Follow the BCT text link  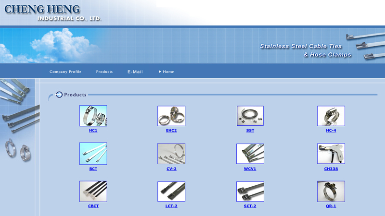point(93,169)
